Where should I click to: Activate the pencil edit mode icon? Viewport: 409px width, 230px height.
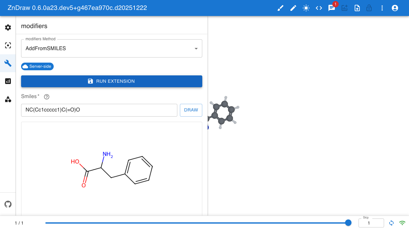(293, 8)
